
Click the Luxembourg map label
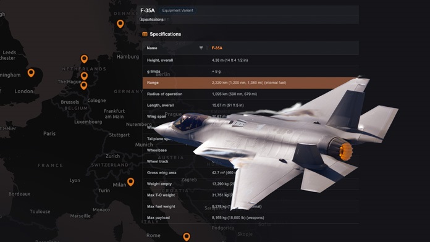pyautogui.click(x=88, y=122)
